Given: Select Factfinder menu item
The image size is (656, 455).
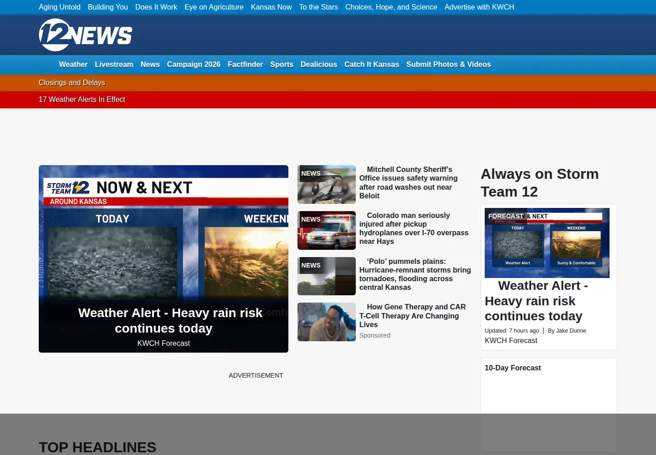Looking at the screenshot, I should pyautogui.click(x=246, y=65).
